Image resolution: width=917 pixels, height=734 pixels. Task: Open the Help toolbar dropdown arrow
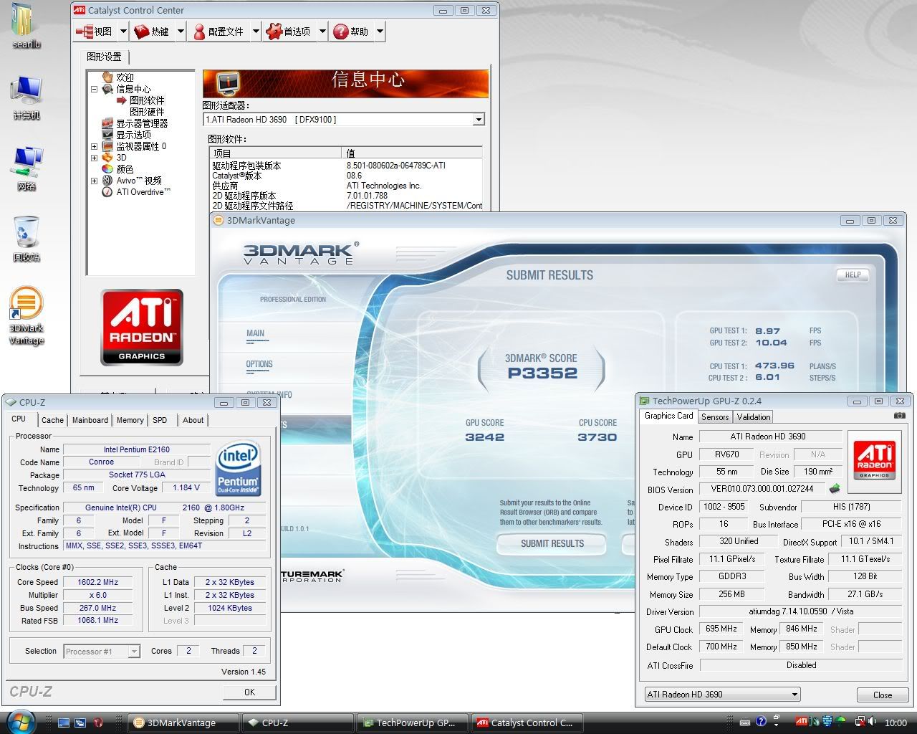[380, 31]
